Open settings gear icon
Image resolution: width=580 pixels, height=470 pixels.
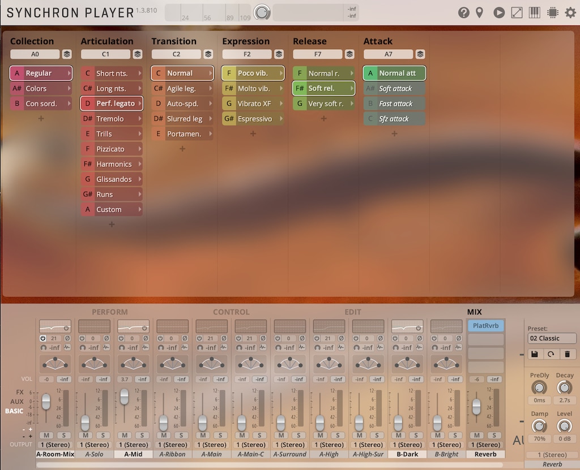point(570,12)
